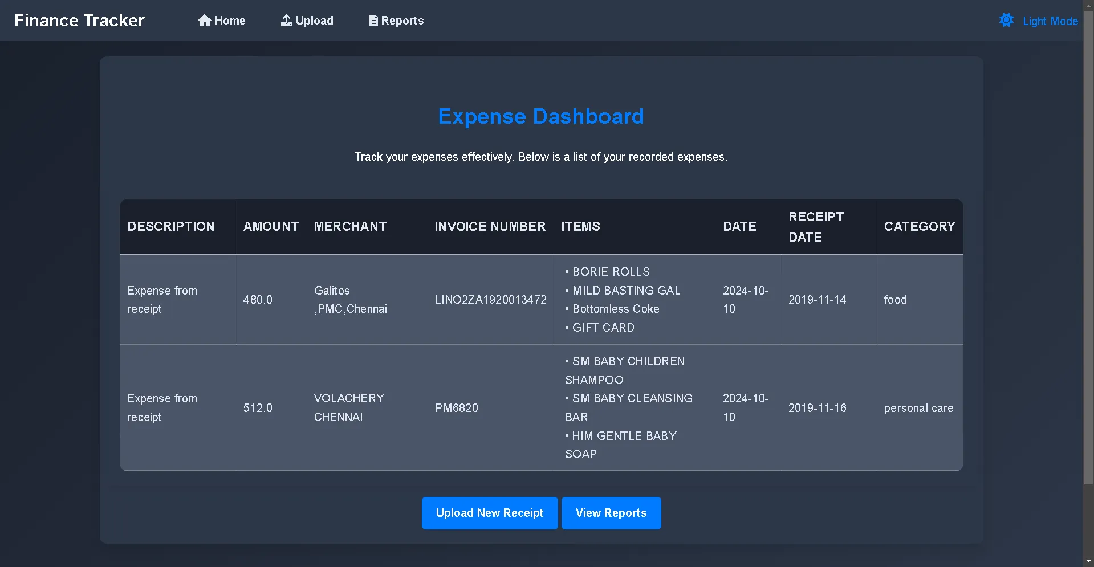Select the AMOUNT column header
The image size is (1094, 567).
(271, 226)
